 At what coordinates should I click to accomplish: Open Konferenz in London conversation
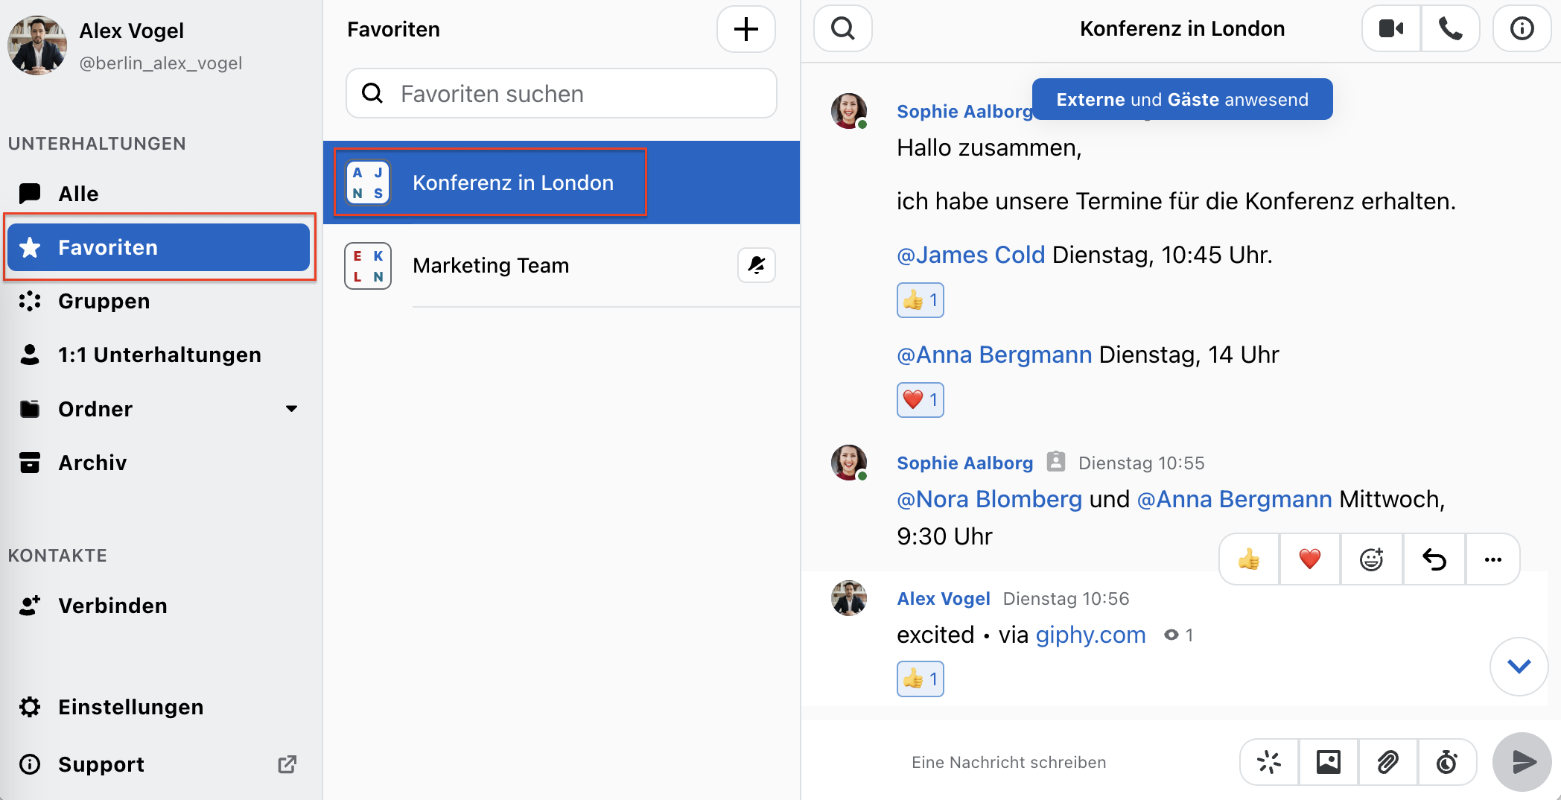562,182
